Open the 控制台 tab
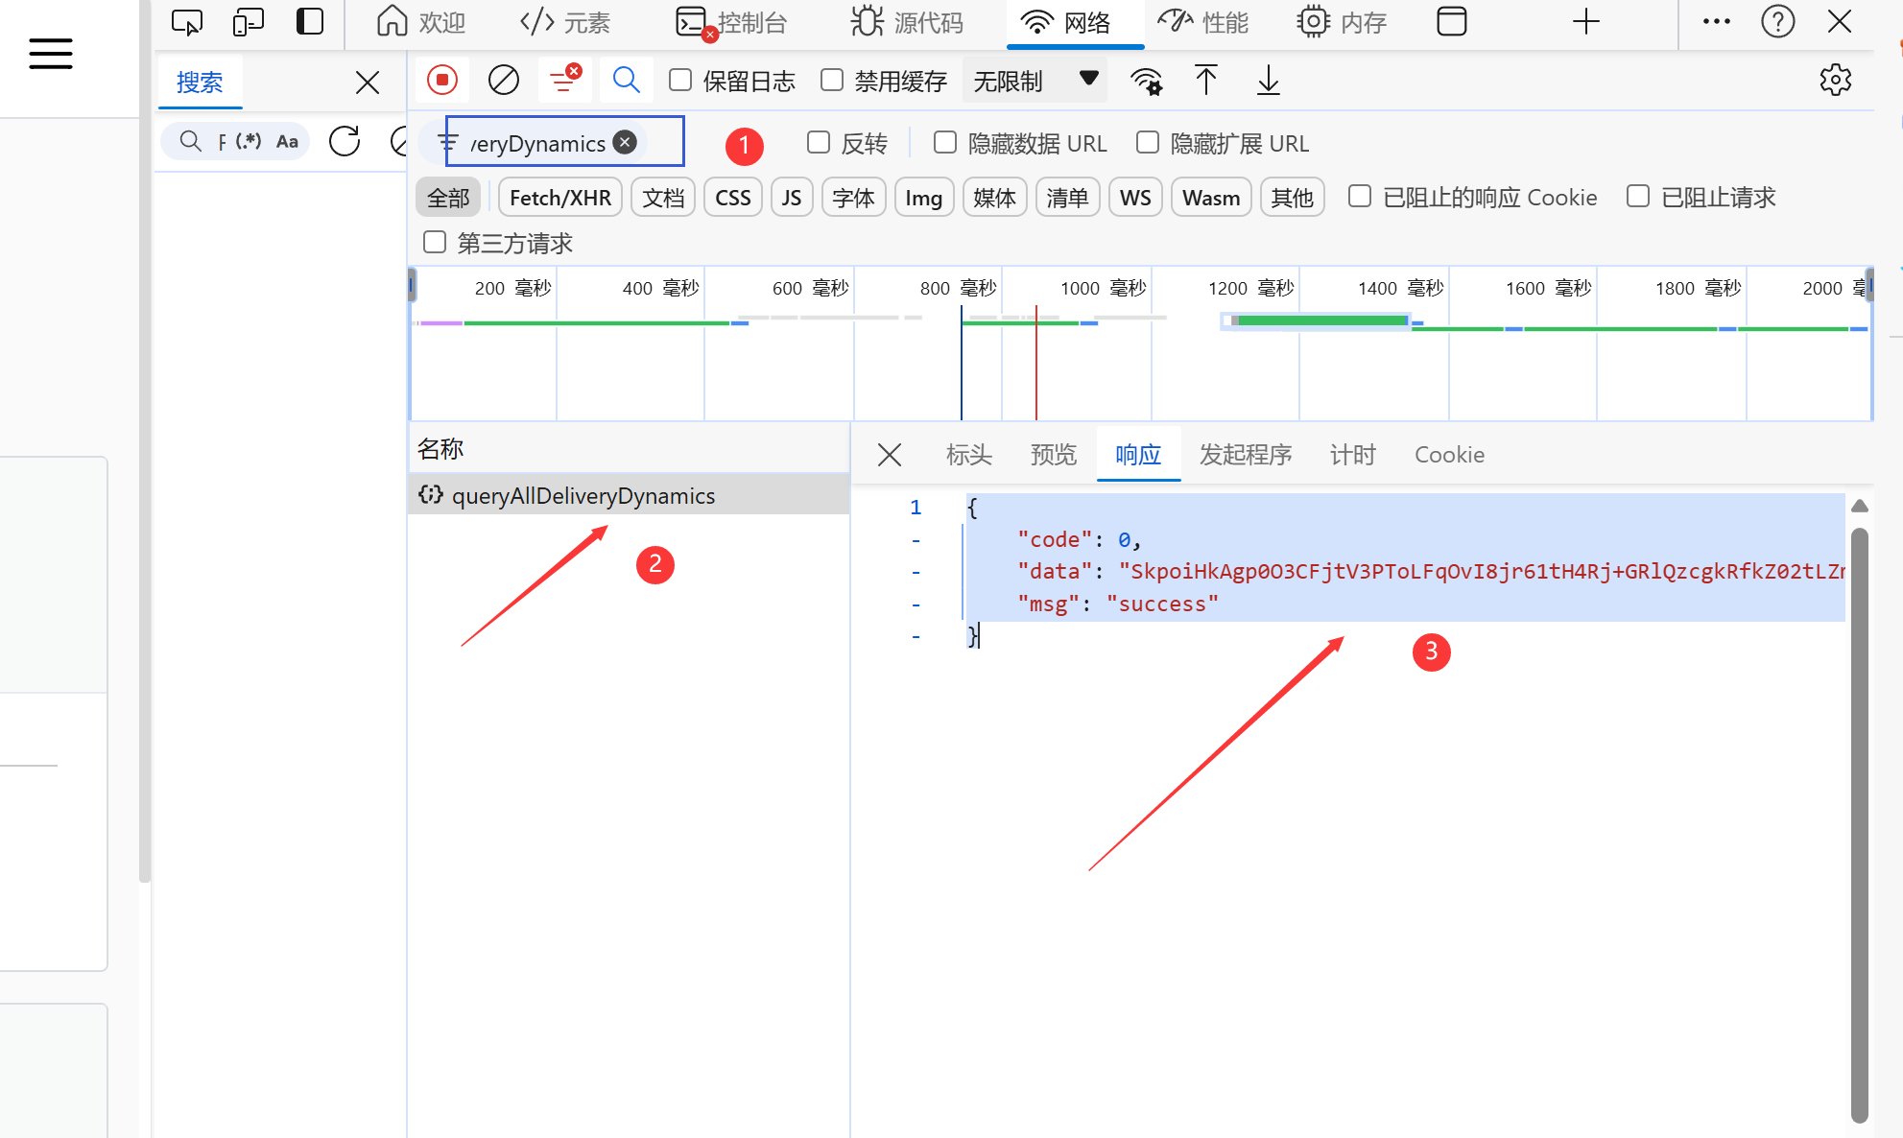The height and width of the screenshot is (1138, 1903). point(733,22)
